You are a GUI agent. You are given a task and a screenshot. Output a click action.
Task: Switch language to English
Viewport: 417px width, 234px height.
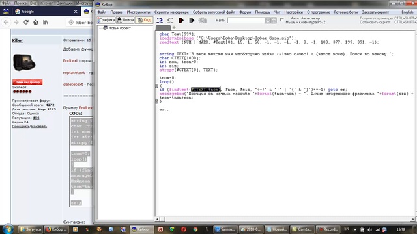[407, 12]
